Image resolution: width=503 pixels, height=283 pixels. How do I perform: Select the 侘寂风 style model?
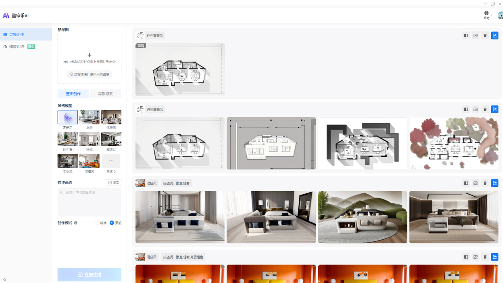click(111, 117)
